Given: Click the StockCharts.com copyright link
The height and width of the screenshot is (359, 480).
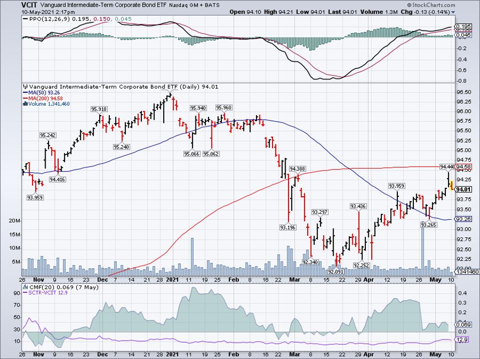Looking at the screenshot, I should tap(431, 5).
